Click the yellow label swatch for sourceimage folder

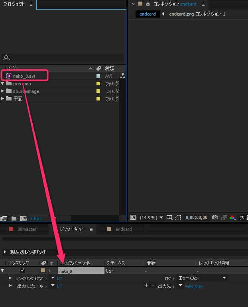click(98, 91)
